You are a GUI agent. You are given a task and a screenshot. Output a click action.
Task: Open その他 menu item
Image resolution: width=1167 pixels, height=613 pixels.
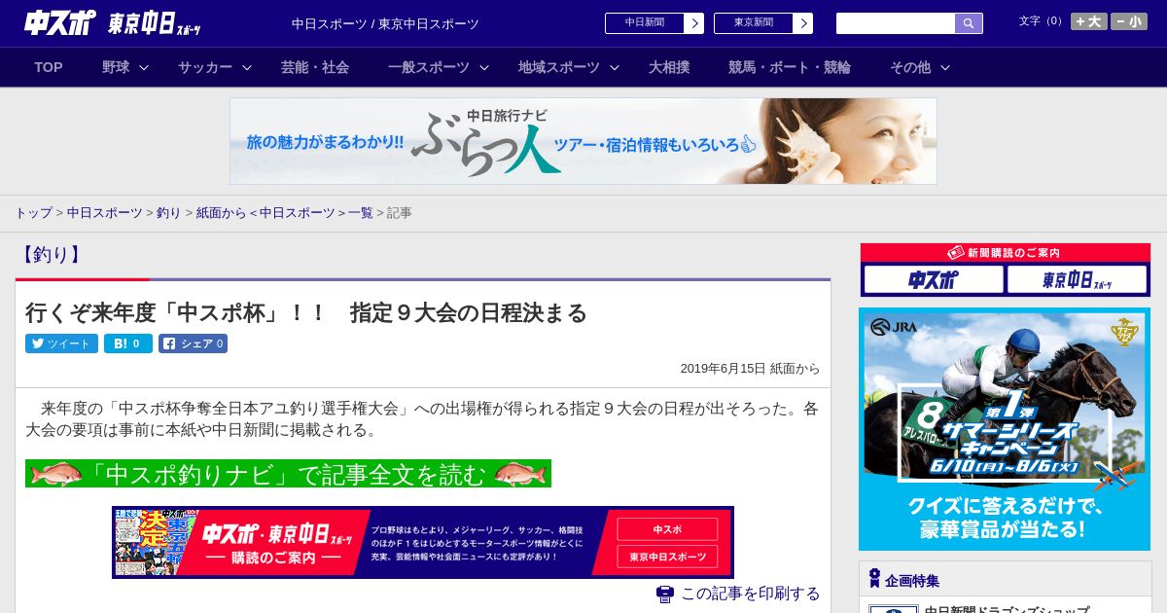coord(910,67)
